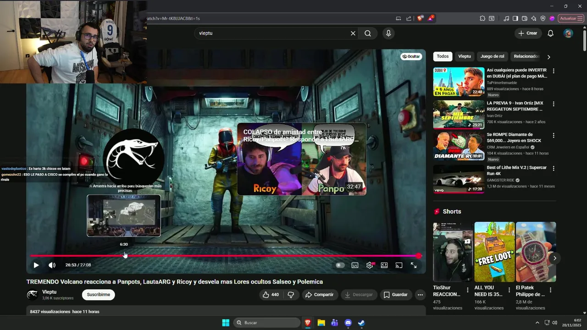The height and width of the screenshot is (330, 587).
Task: Open player settings gear
Action: 370,265
